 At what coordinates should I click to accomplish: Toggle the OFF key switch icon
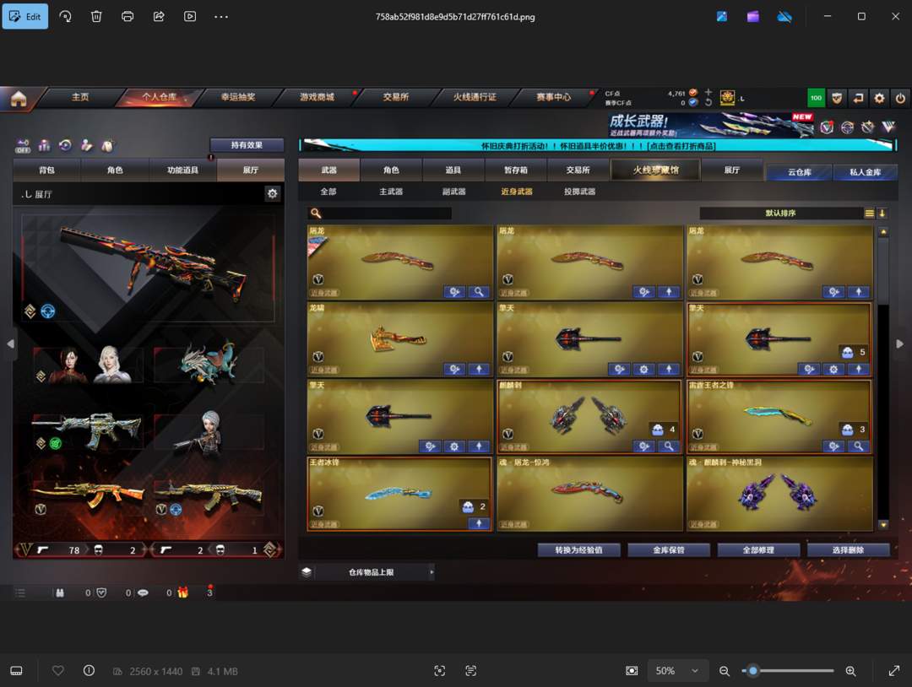click(x=23, y=145)
